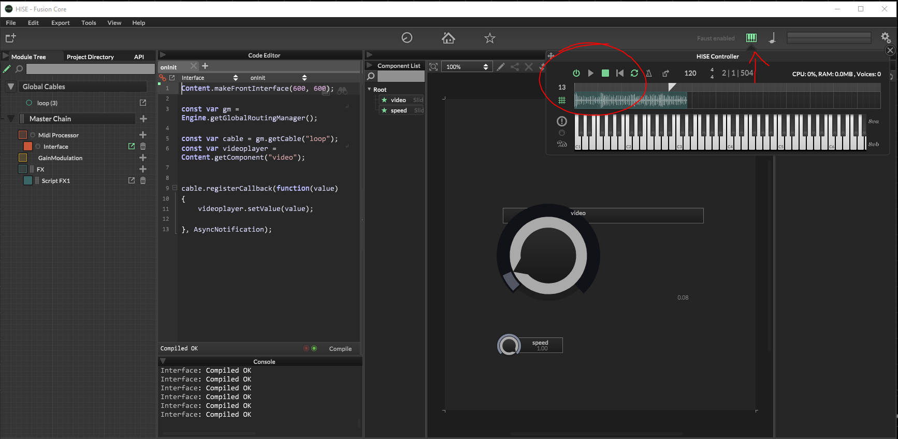The width and height of the screenshot is (898, 439).
Task: Click the Module Tree search magnifier icon
Action: (19, 69)
